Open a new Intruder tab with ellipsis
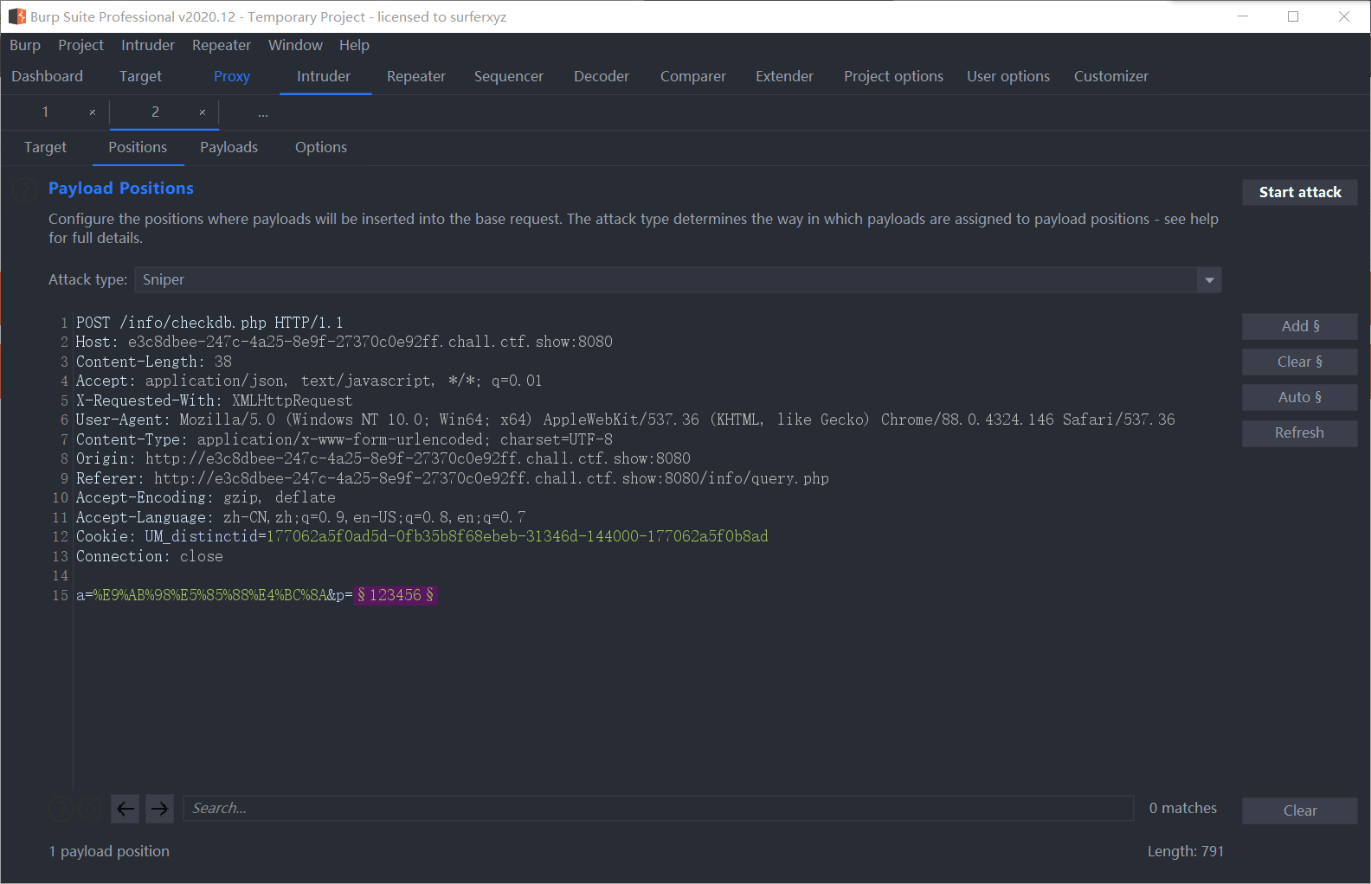1371x884 pixels. (263, 112)
